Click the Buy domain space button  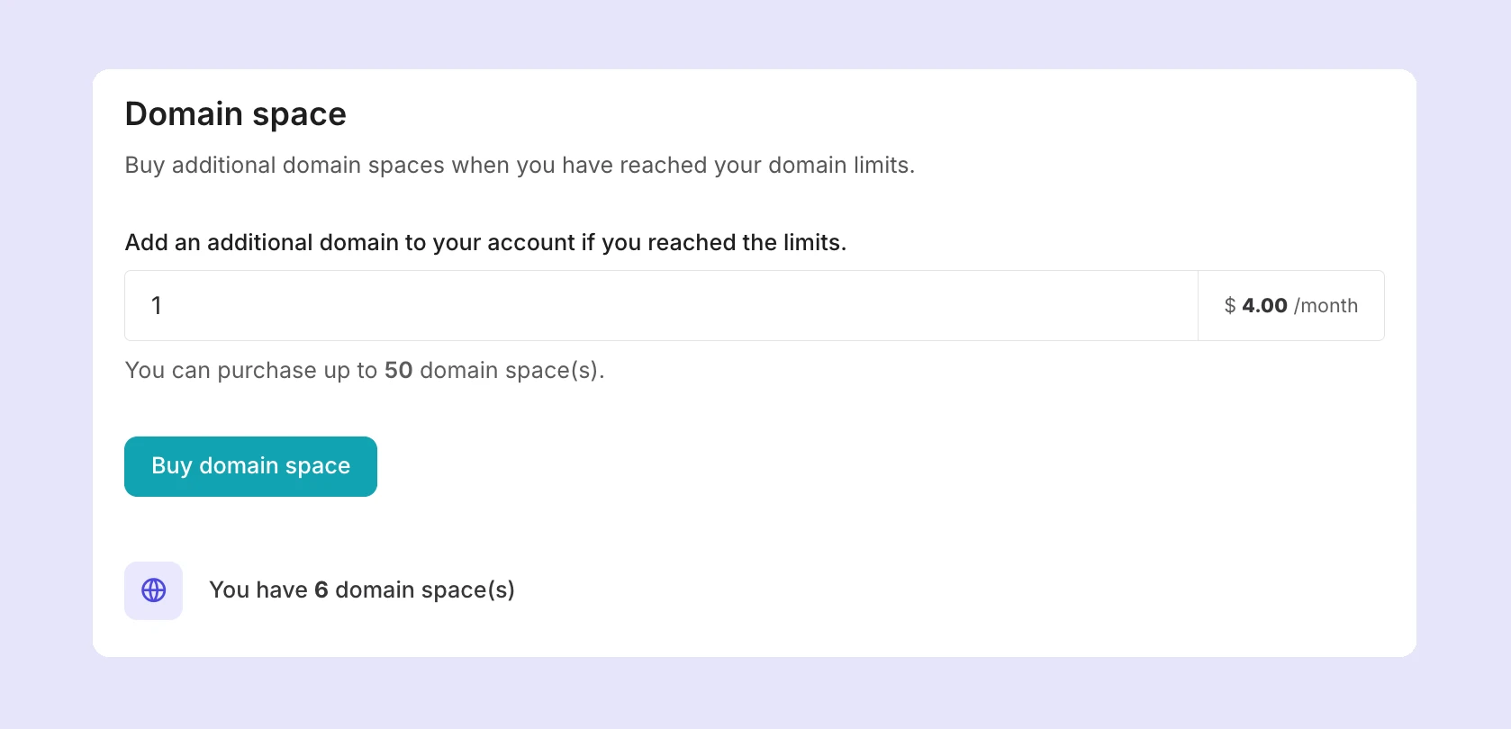point(250,466)
